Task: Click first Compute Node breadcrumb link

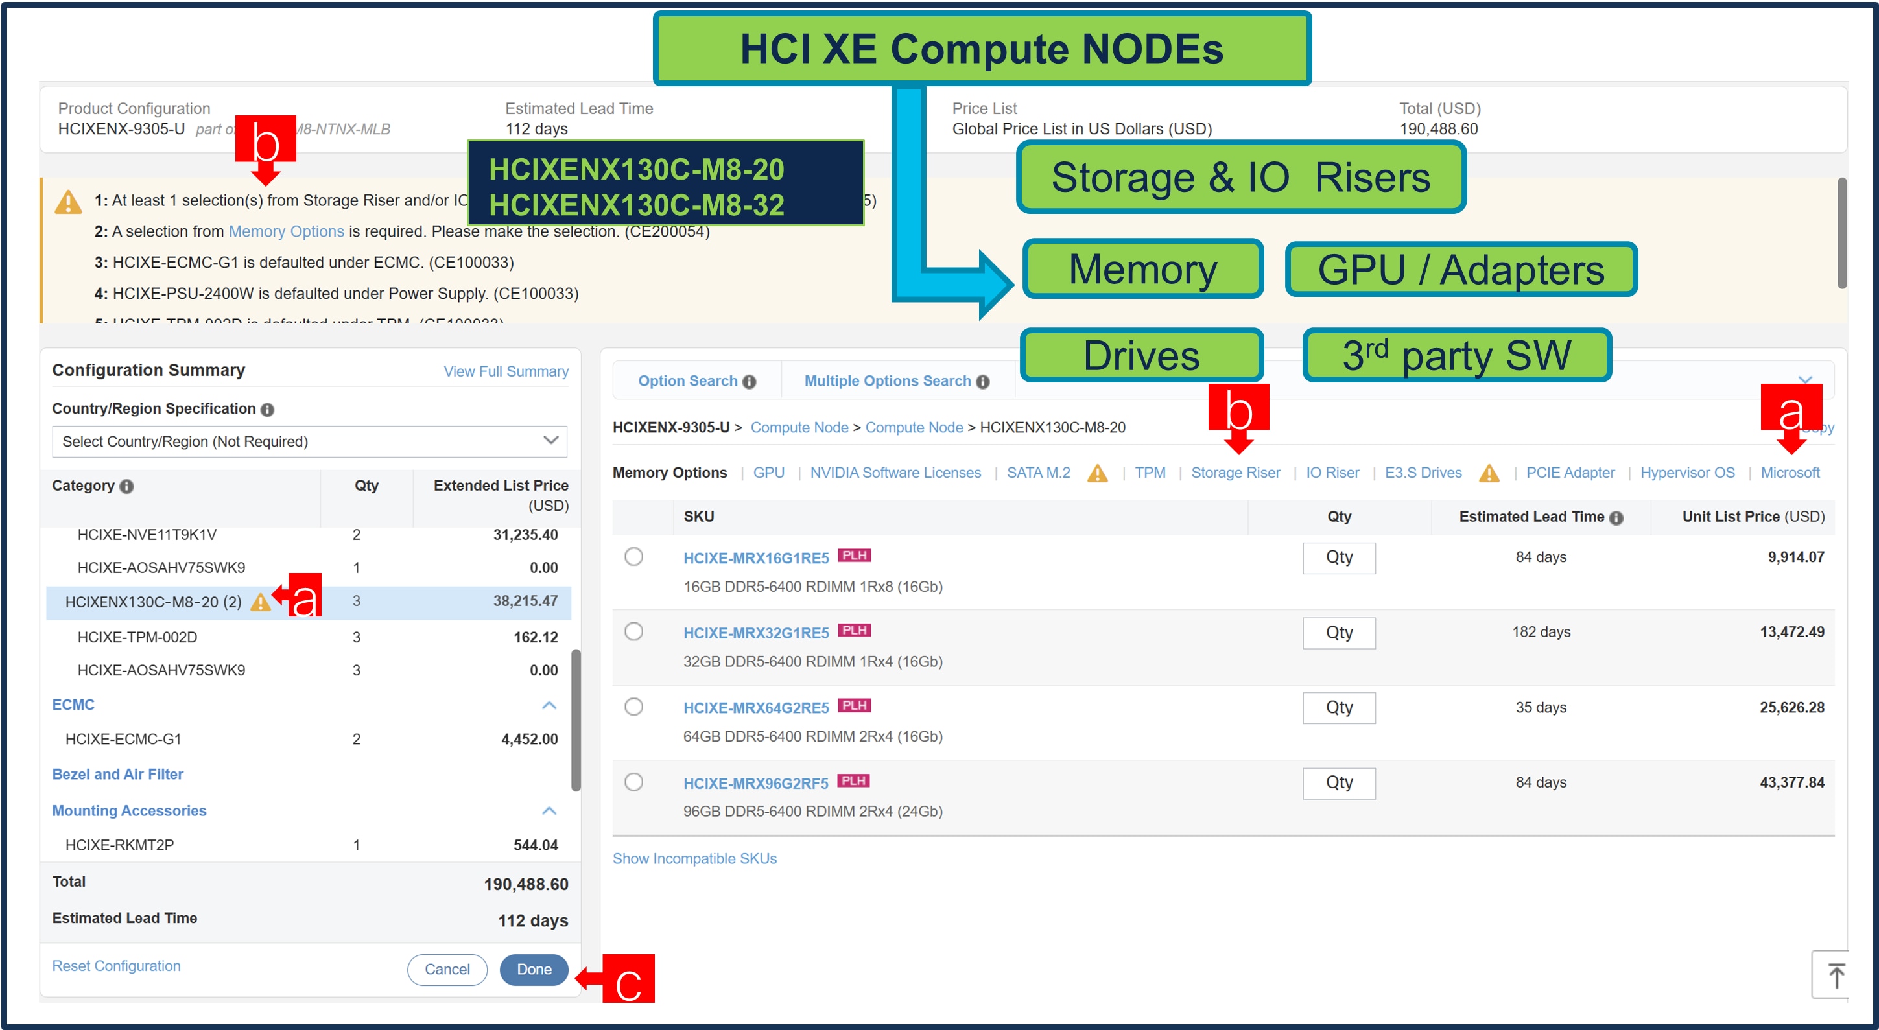Action: pyautogui.click(x=799, y=427)
